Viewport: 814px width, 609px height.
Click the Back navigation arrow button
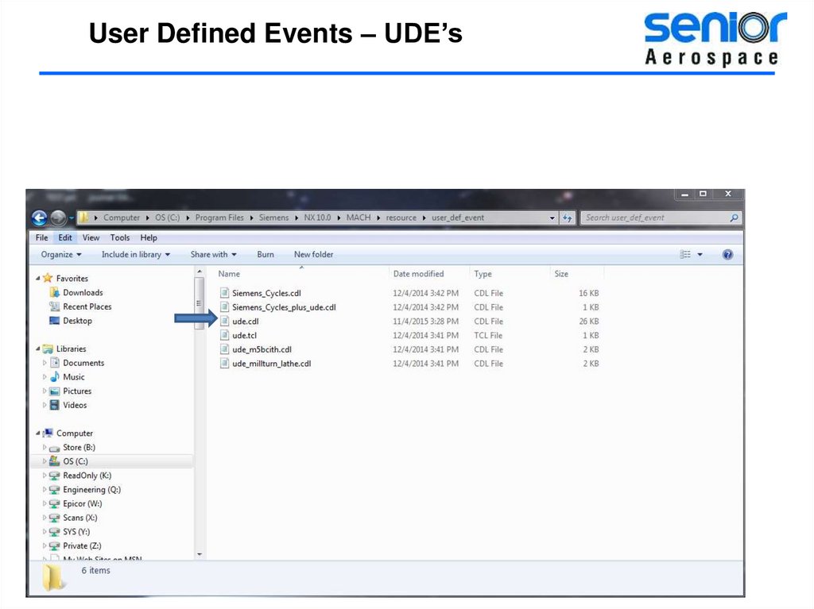point(39,218)
